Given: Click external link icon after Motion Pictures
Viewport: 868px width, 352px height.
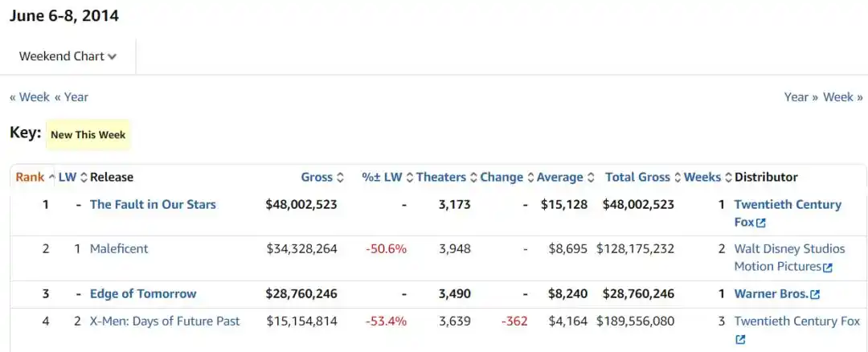Looking at the screenshot, I should [828, 268].
